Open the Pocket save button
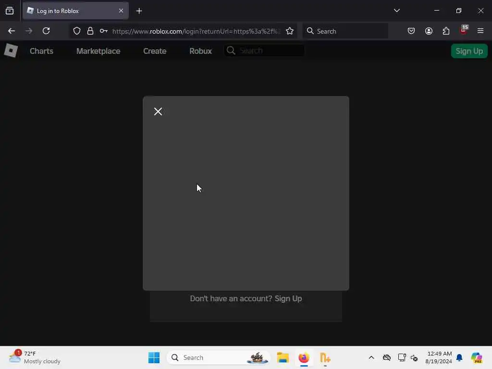The image size is (492, 369). pos(411,31)
